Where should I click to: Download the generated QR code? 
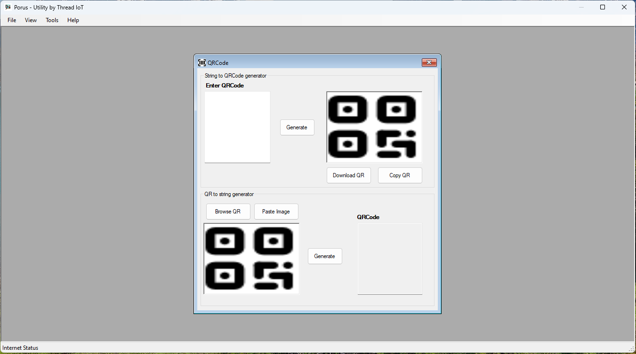pyautogui.click(x=348, y=175)
